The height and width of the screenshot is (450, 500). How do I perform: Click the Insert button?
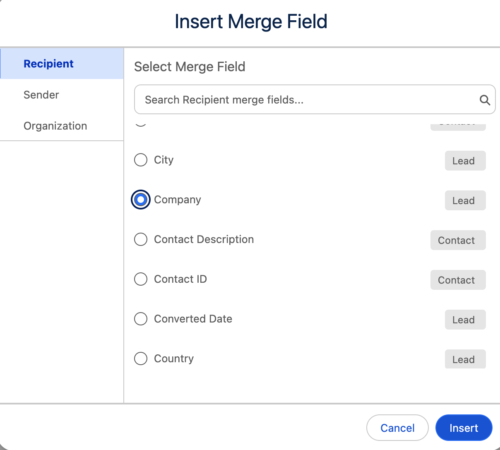point(464,428)
